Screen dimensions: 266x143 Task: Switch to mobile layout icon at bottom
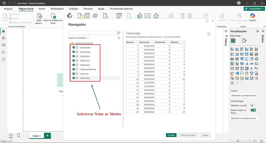18,135
